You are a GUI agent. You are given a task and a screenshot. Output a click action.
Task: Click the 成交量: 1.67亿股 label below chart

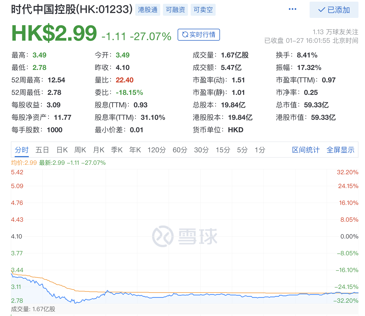[33, 309]
